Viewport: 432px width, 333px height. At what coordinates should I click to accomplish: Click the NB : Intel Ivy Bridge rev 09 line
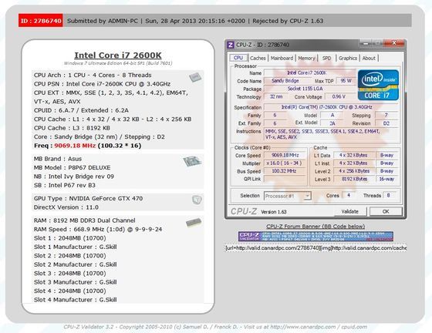click(74, 177)
